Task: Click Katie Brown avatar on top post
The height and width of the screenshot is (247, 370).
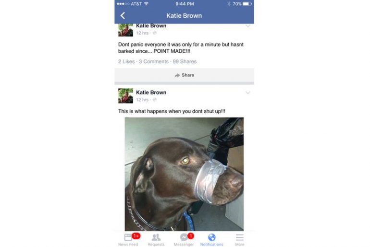Action: pyautogui.click(x=125, y=30)
